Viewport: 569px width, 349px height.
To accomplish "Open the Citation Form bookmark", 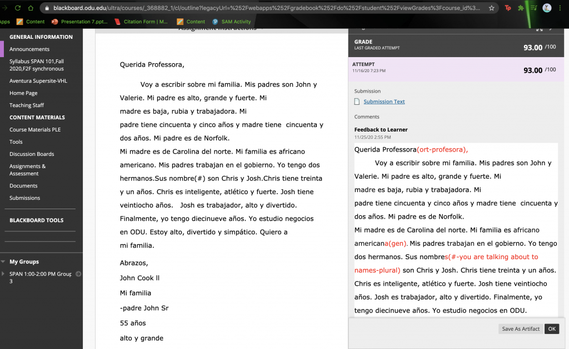I will [x=141, y=22].
